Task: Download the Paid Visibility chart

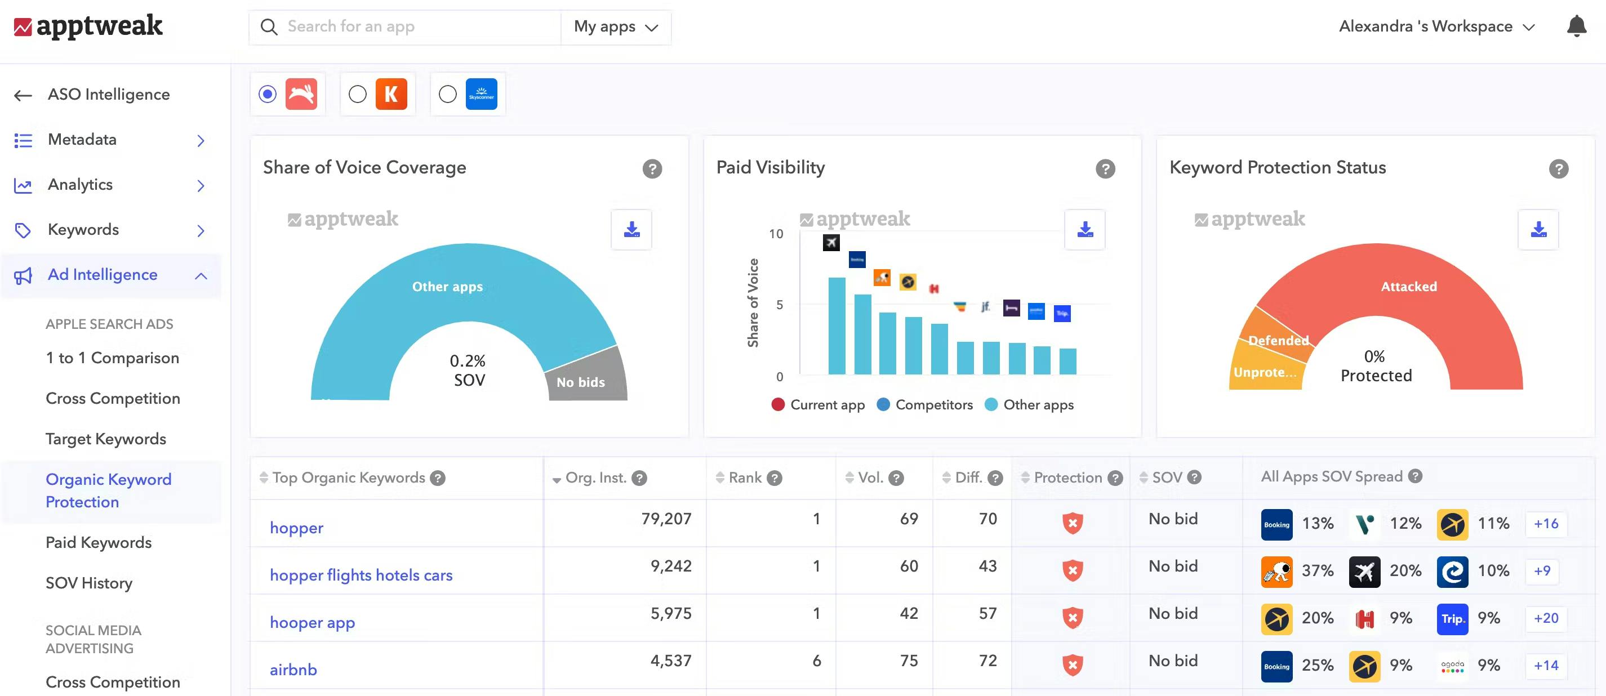Action: [1084, 230]
